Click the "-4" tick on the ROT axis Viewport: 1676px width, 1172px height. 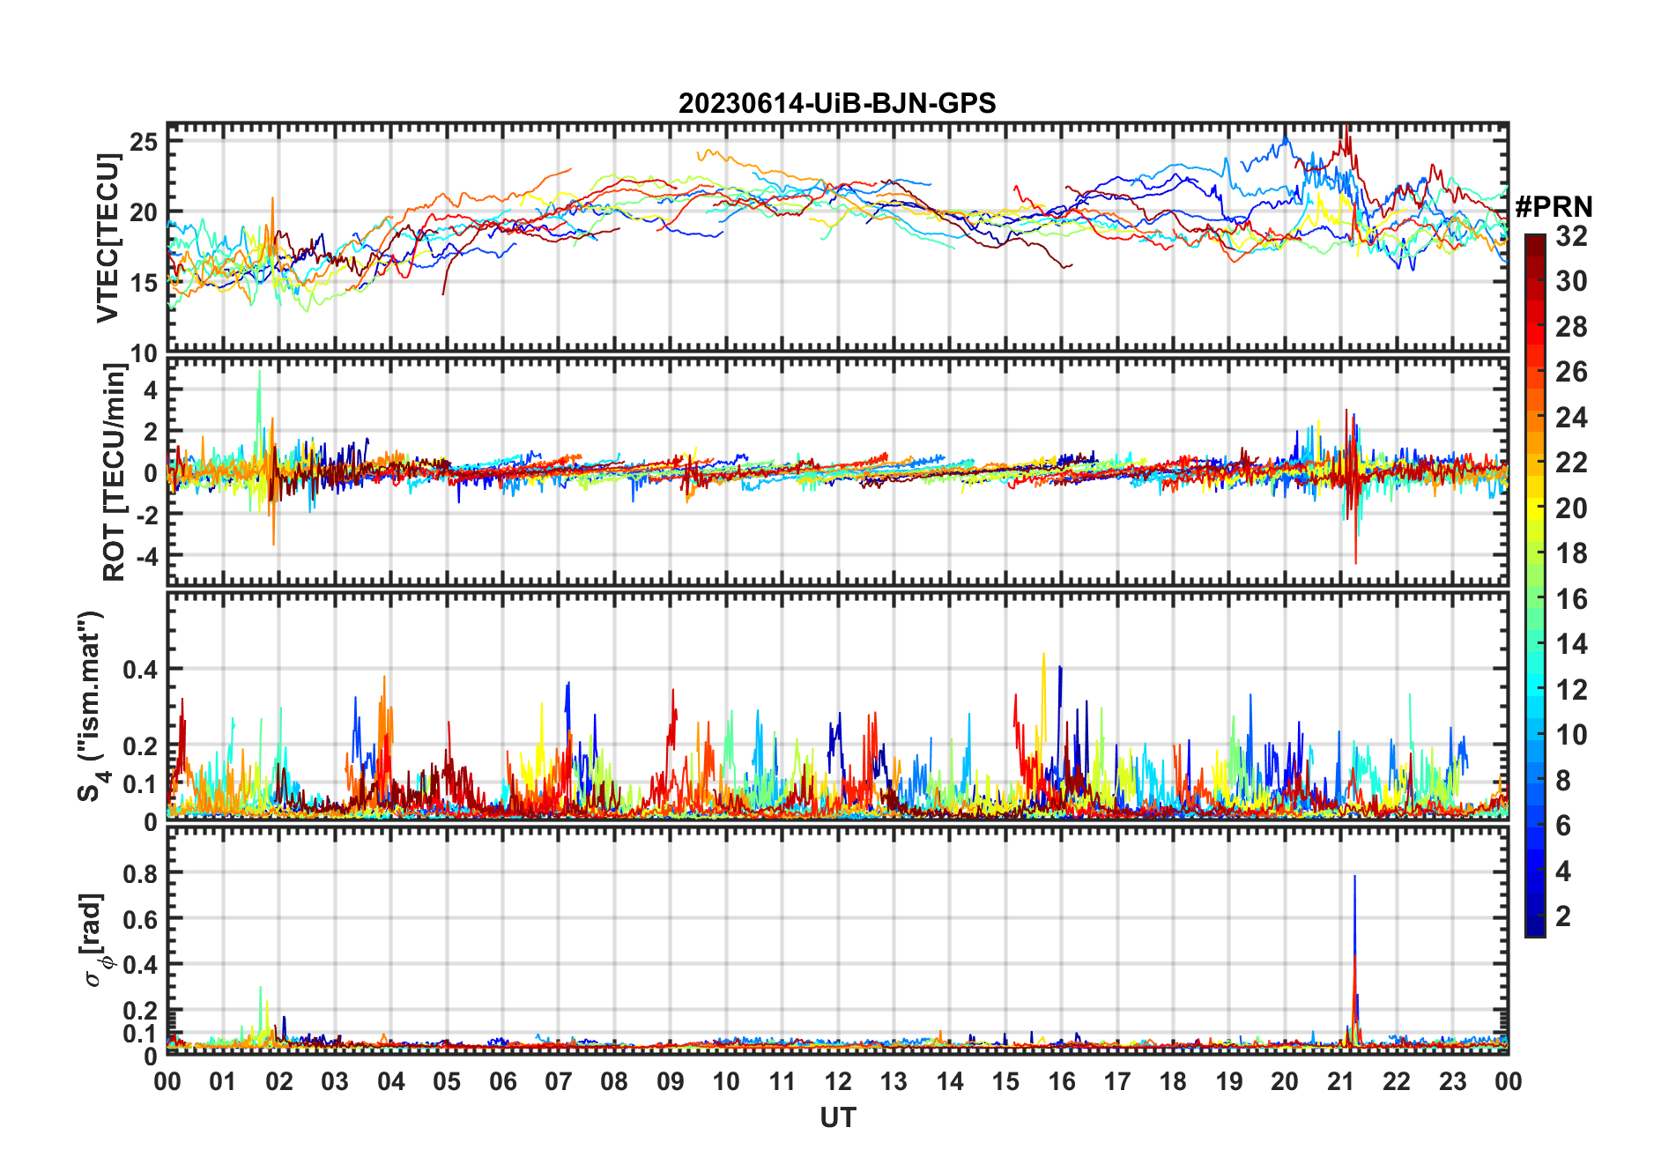point(146,556)
